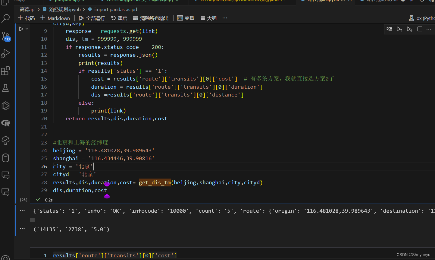Image resolution: width=435 pixels, height=260 pixels.
Task: Open the upper chat bubble view
Action: [6, 175]
